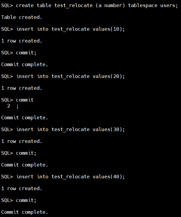Click the final "Commit complete." at the bottom

[24, 212]
